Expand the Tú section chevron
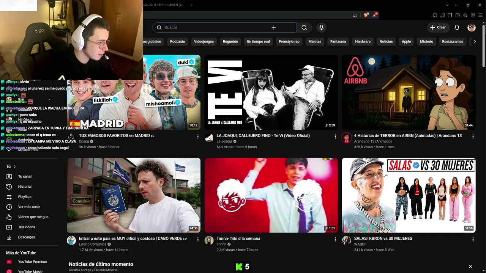 15,166
